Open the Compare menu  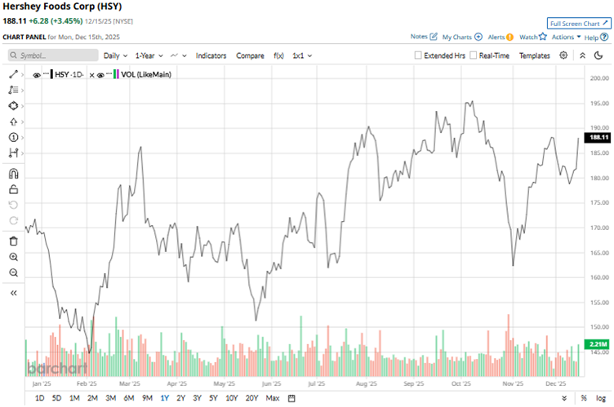[x=250, y=55]
